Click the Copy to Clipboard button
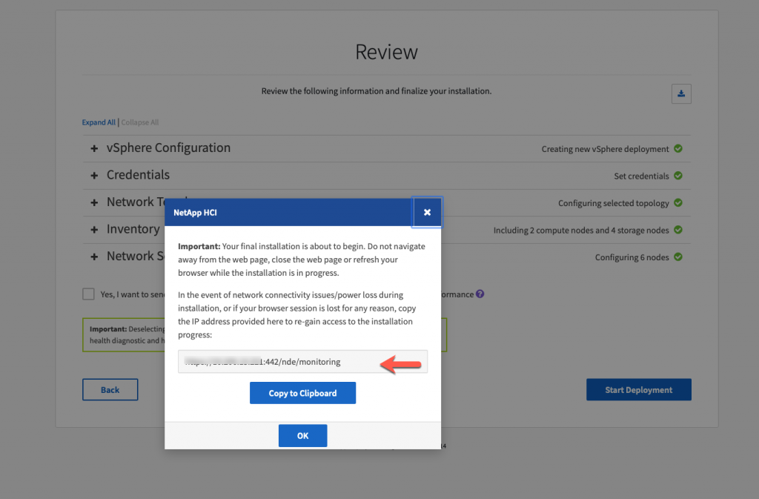Screen dimensions: 759x499 coord(302,393)
